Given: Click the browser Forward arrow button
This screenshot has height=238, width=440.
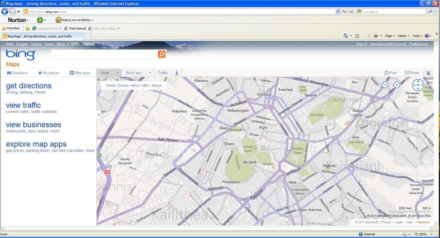Looking at the screenshot, I should pos(12,12).
